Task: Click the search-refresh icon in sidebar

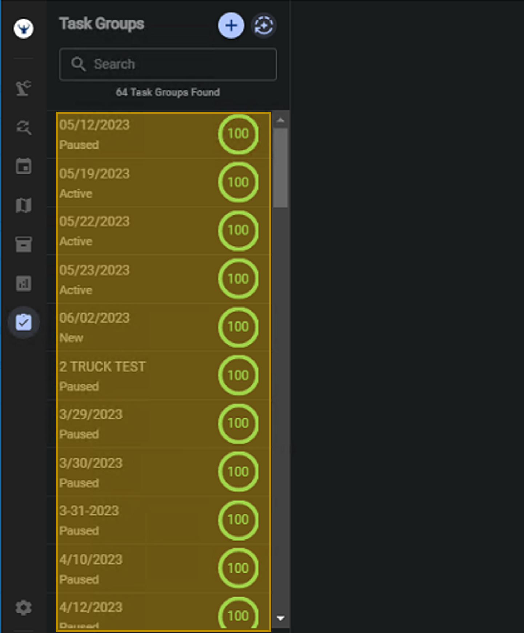Action: pyautogui.click(x=24, y=127)
